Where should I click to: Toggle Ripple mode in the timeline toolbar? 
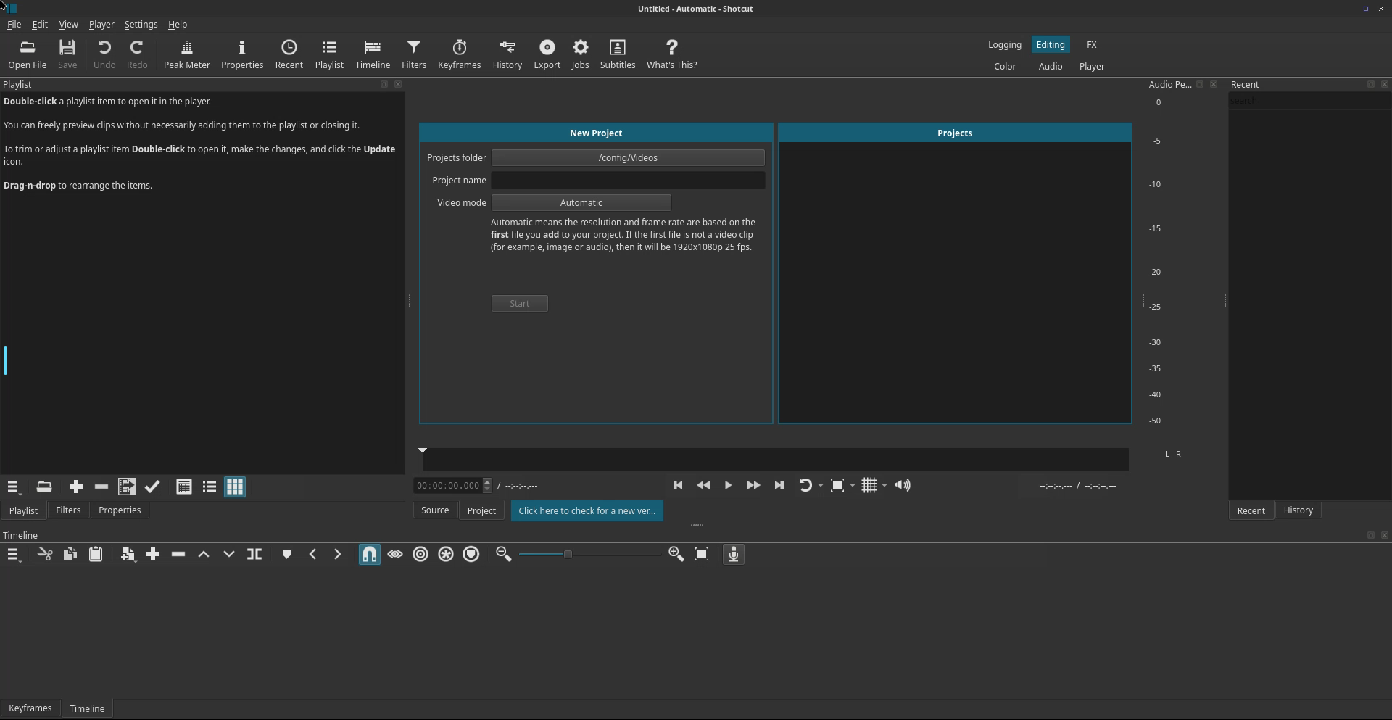pos(420,555)
